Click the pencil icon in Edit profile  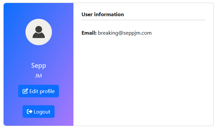click(25, 91)
